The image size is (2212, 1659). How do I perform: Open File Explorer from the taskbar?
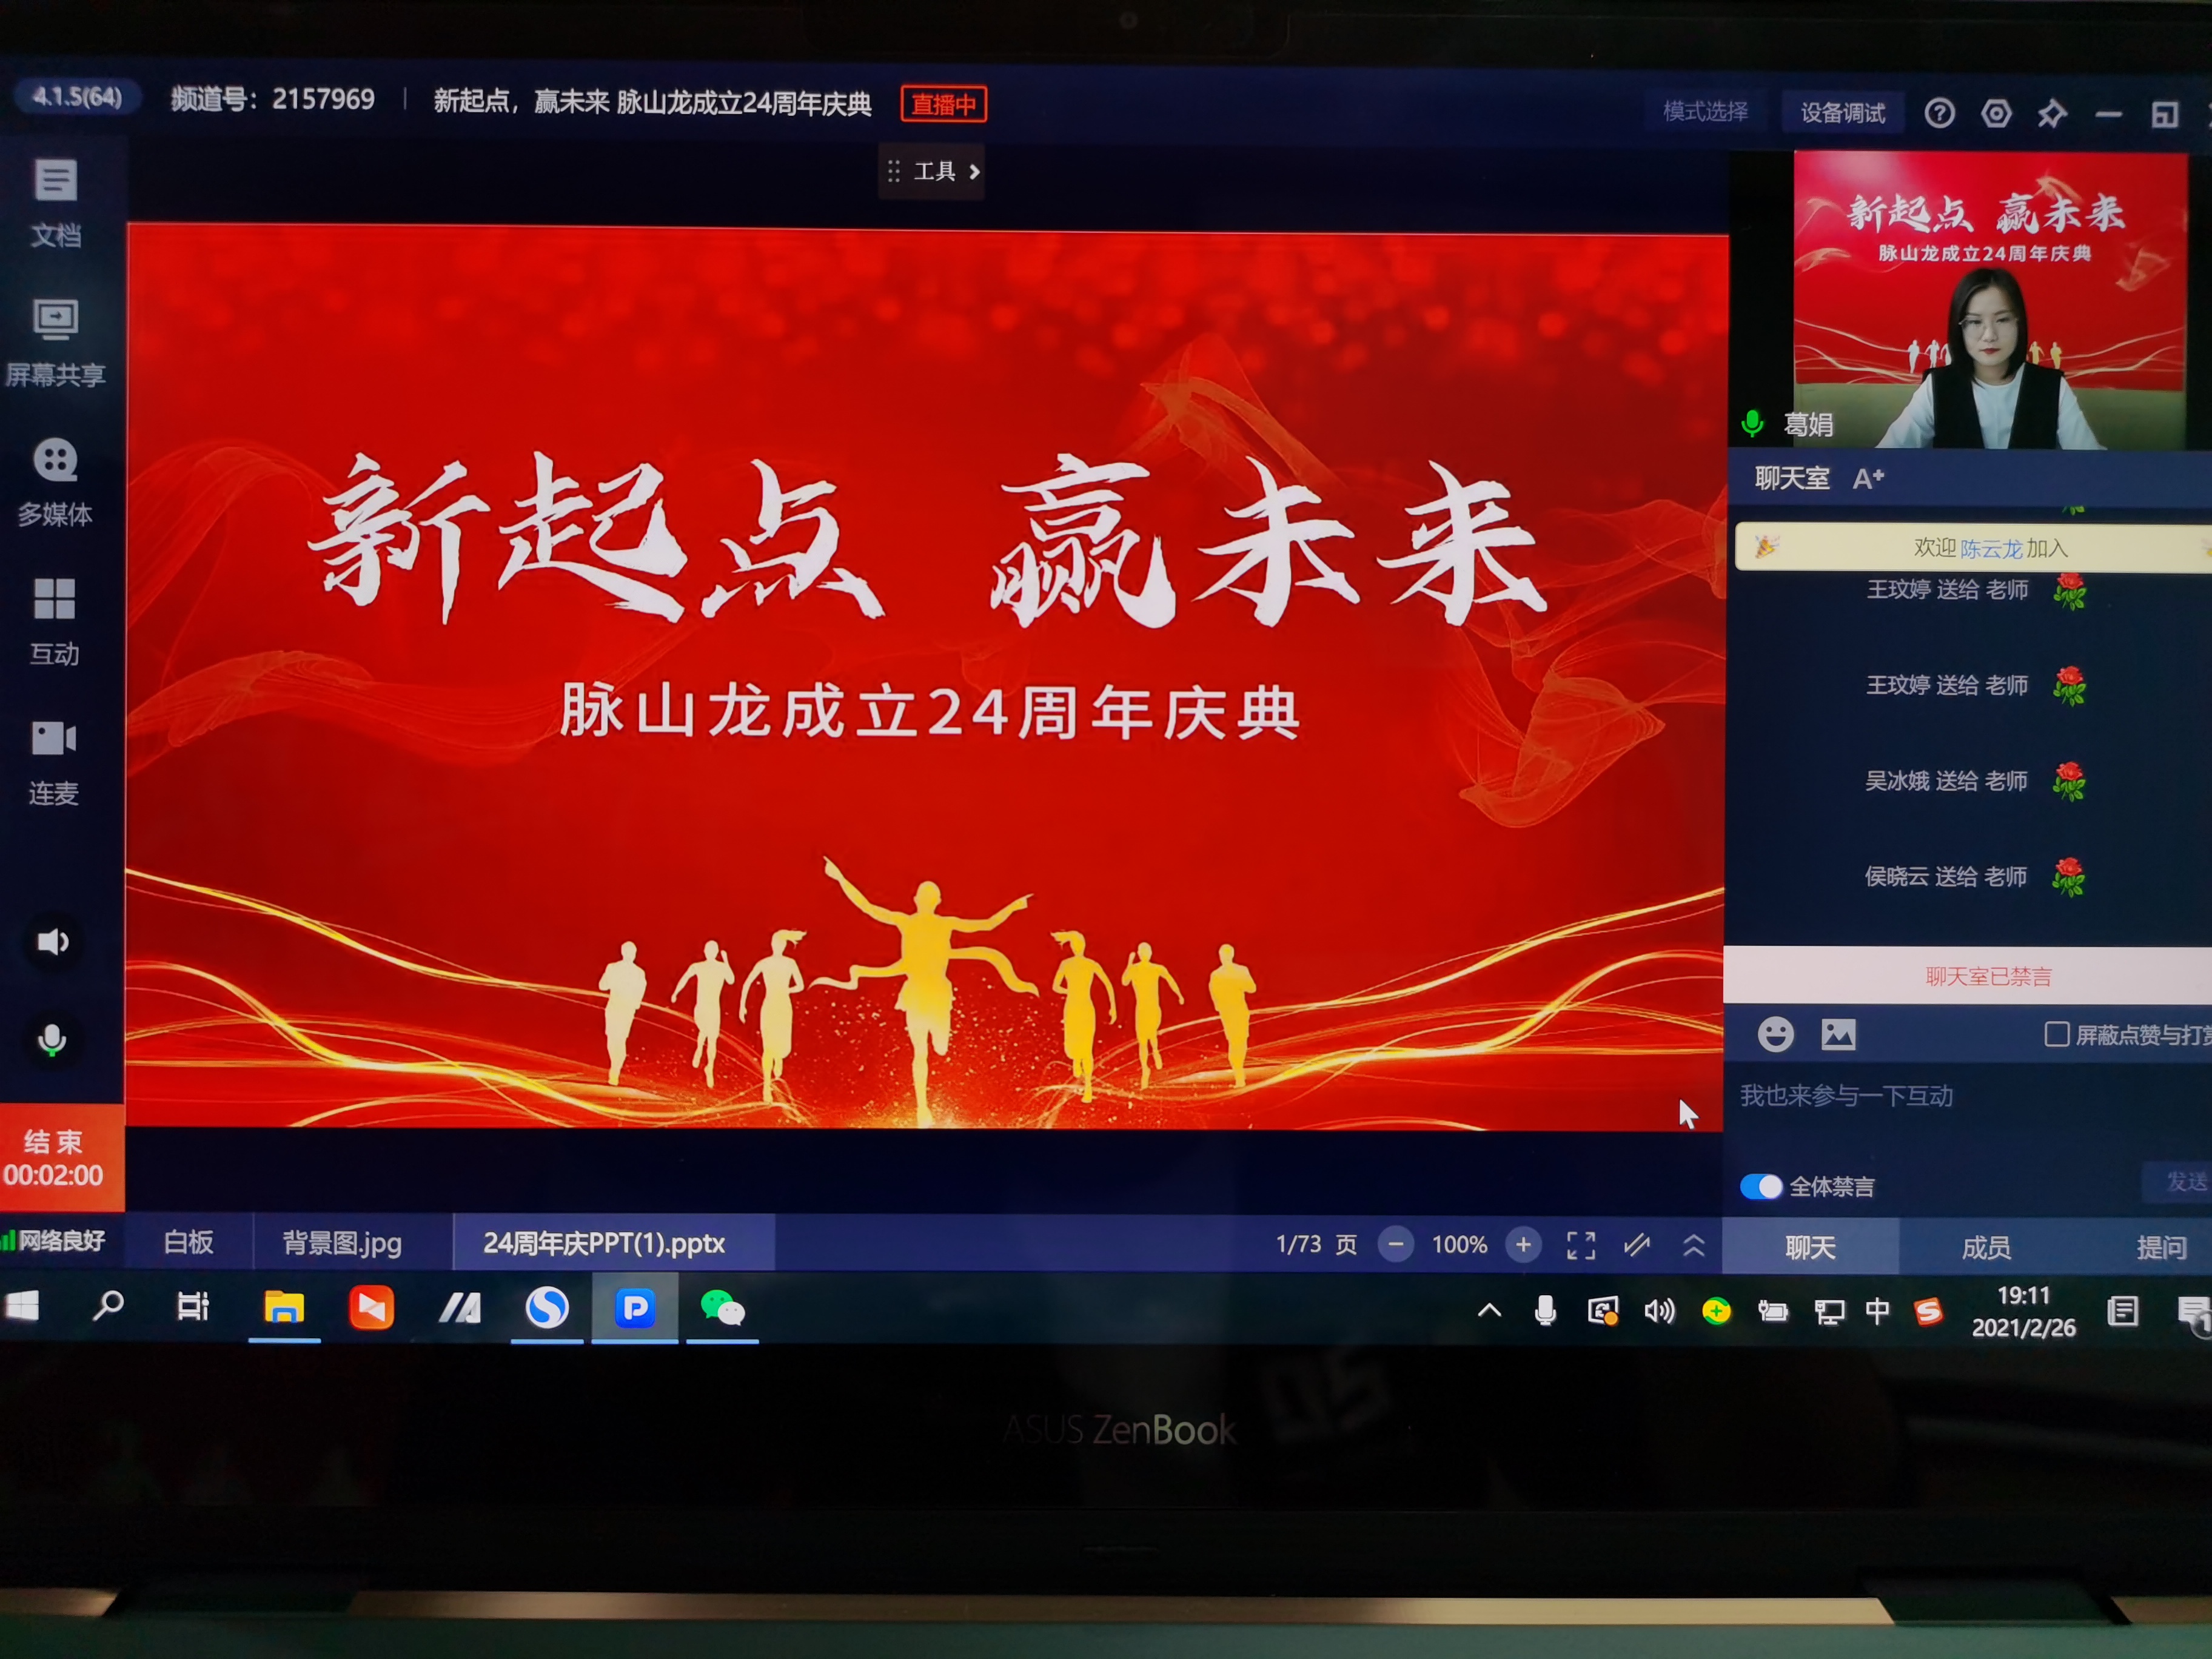pos(284,1307)
